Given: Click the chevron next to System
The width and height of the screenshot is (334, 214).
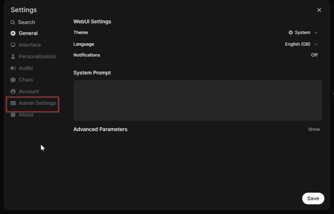Looking at the screenshot, I should (316, 33).
